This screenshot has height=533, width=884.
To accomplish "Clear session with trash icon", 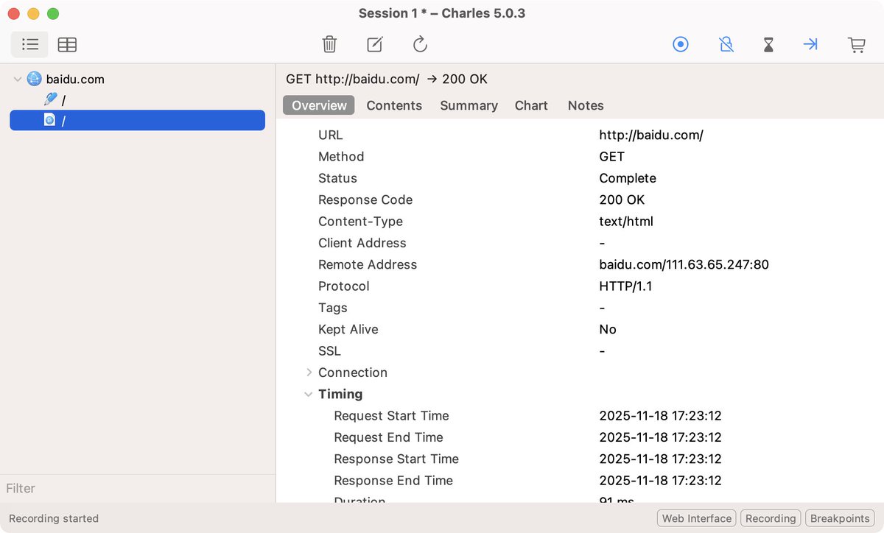I will coord(329,45).
